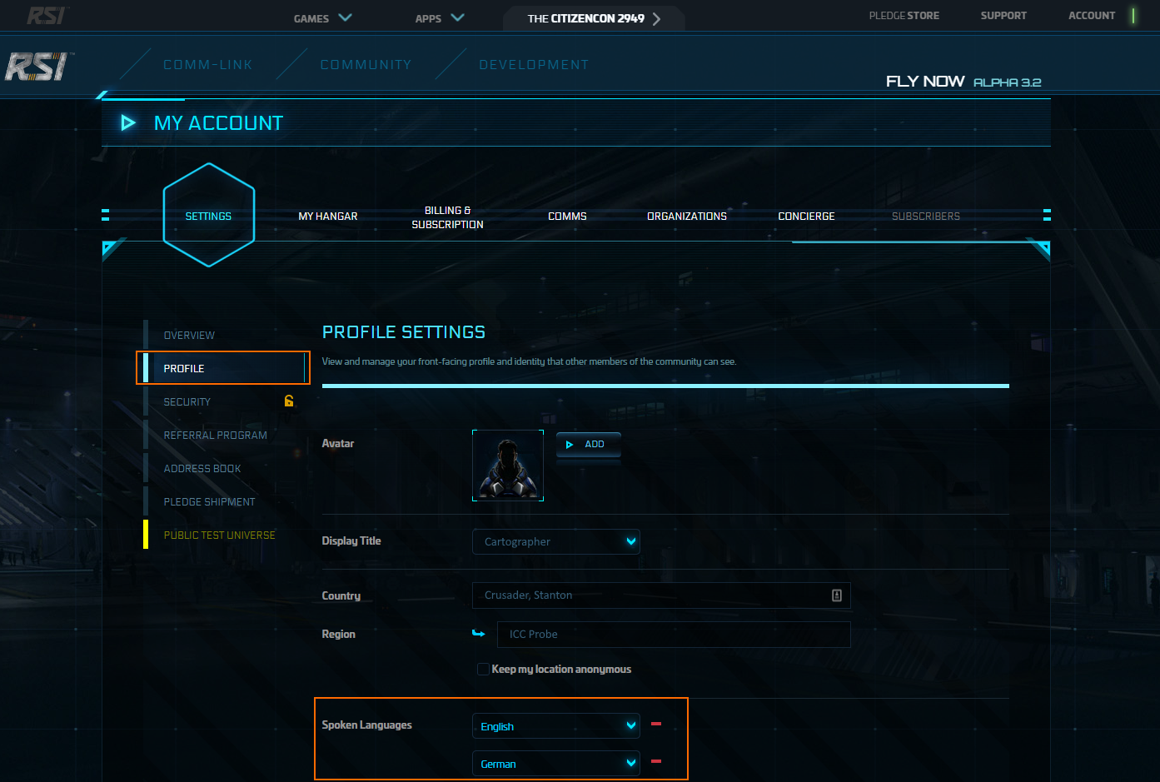This screenshot has width=1160, height=782.
Task: Click the avatar thumbnail image
Action: click(x=508, y=466)
